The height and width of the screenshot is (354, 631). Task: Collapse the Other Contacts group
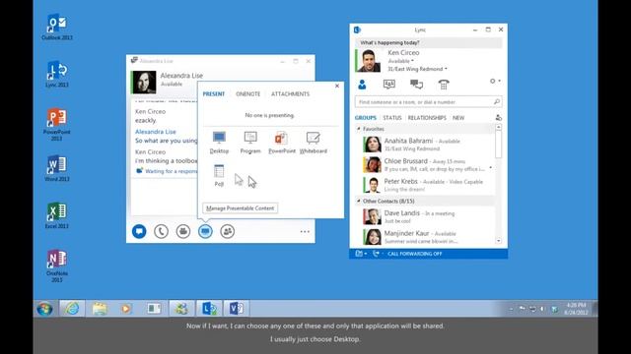click(359, 201)
